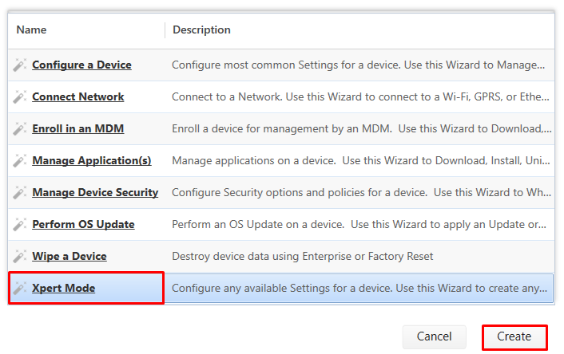Select the Wipe a Device wizard
The height and width of the screenshot is (354, 564).
click(70, 257)
